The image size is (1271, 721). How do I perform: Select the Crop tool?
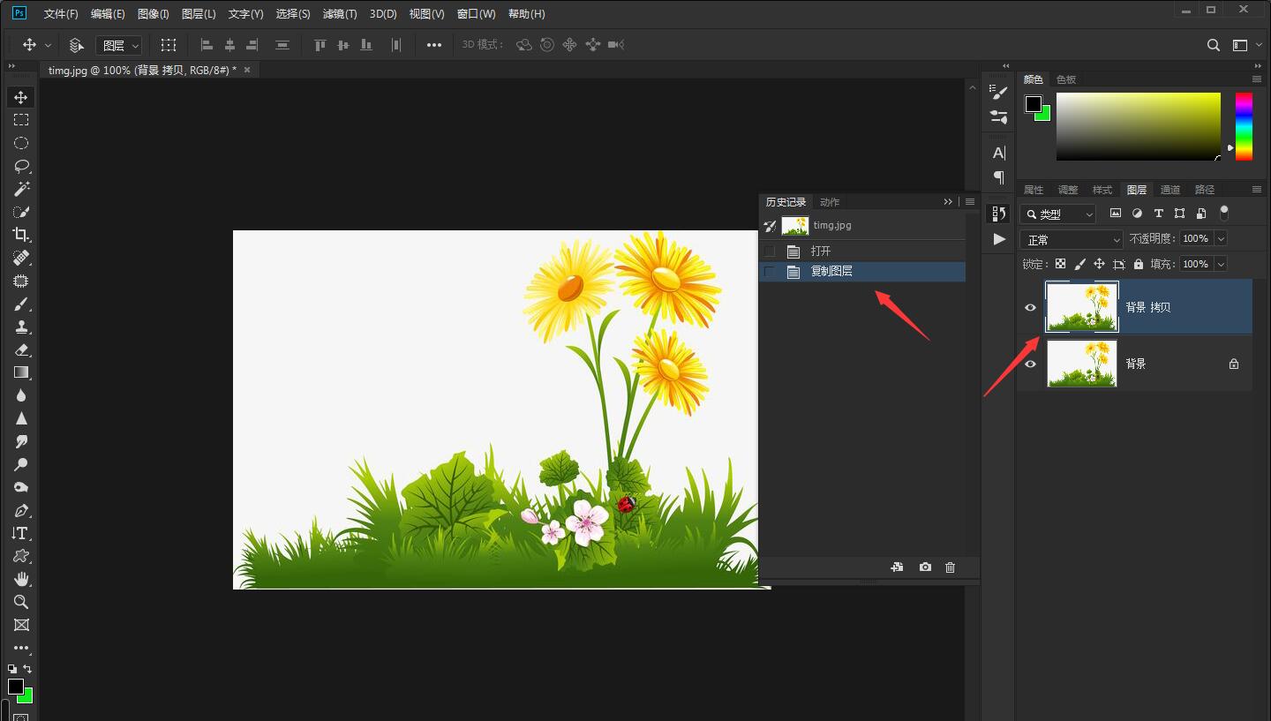click(21, 235)
